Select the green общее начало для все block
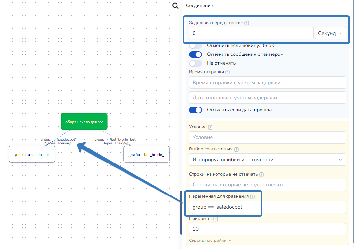354x249 pixels. pyautogui.click(x=84, y=121)
